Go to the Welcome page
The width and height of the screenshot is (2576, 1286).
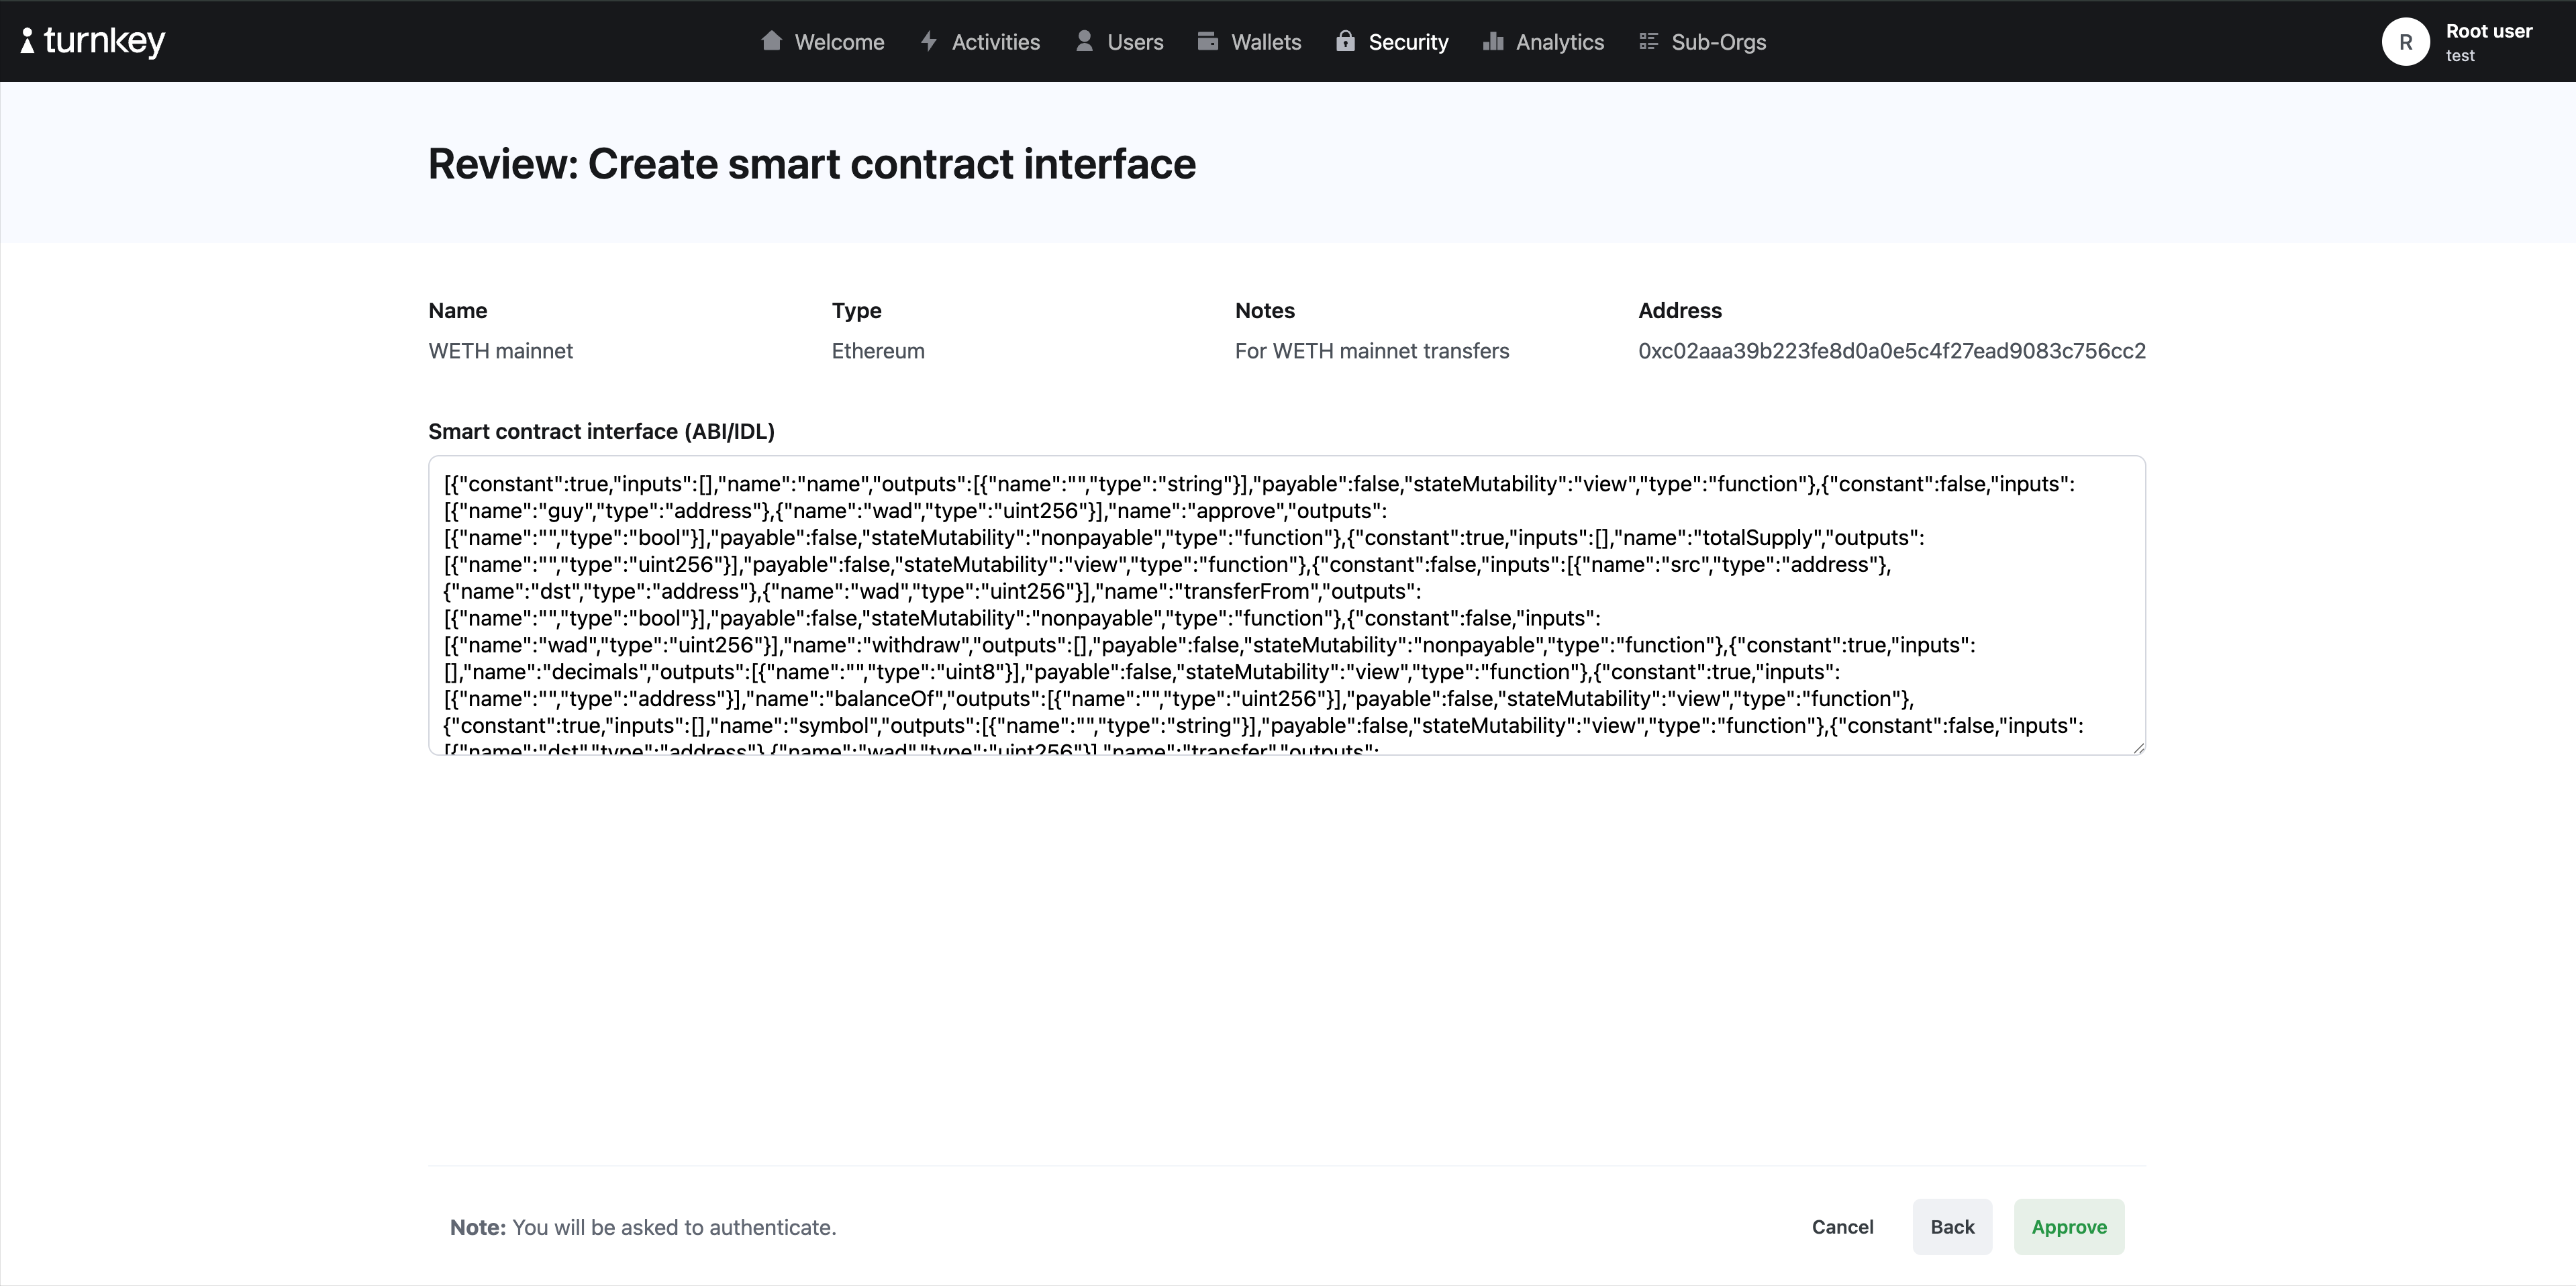tap(839, 41)
